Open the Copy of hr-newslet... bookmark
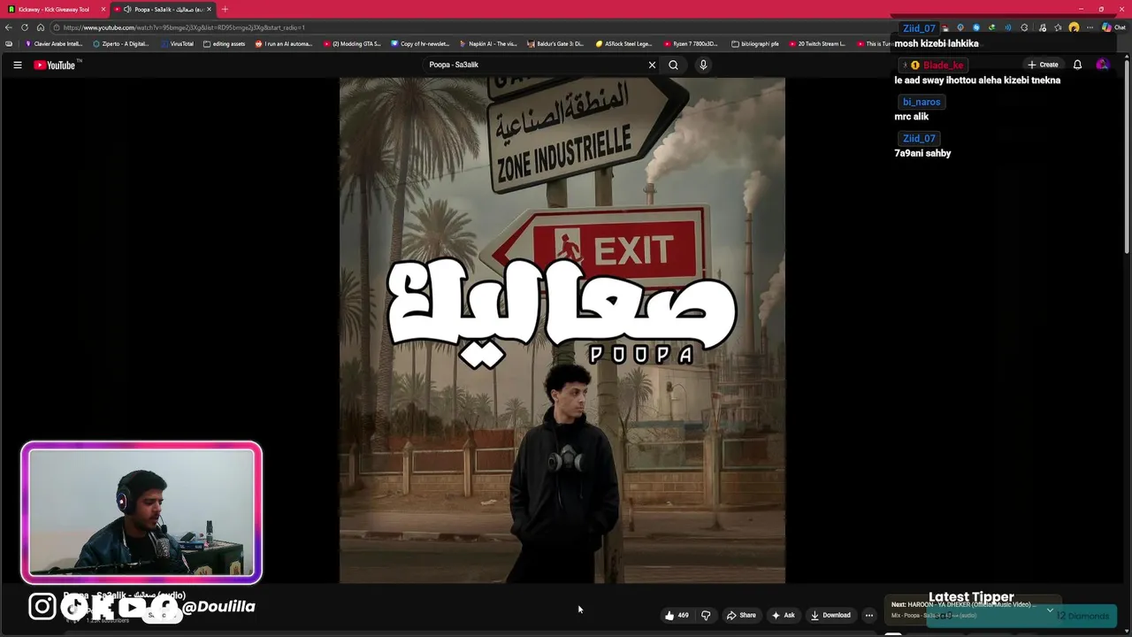The image size is (1132, 637). (420, 43)
